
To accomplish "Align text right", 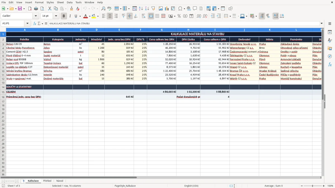I will 116,16.
